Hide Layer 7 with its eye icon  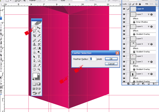pyautogui.click(x=124, y=14)
